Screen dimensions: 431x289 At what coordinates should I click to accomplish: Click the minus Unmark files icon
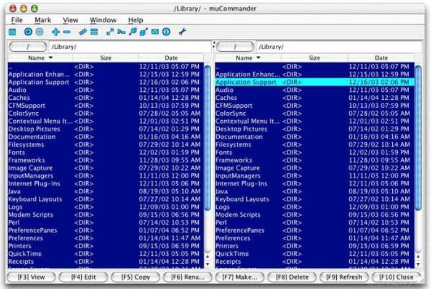tap(66, 32)
